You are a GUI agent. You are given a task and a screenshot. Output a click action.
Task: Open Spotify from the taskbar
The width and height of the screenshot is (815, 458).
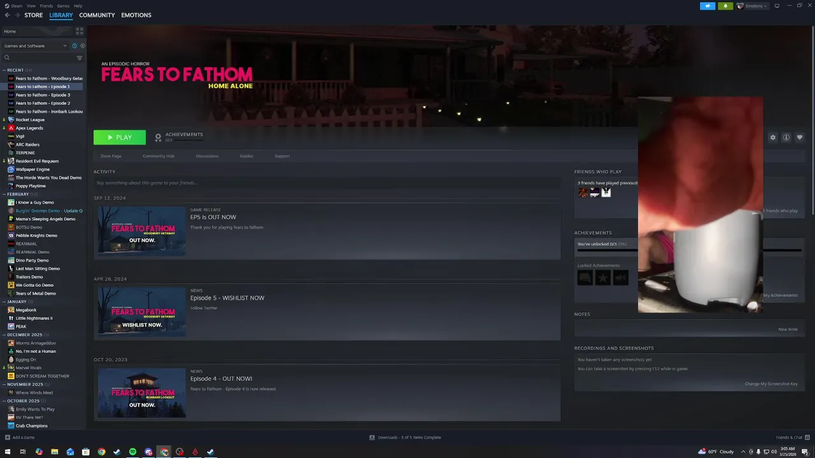coord(132,452)
